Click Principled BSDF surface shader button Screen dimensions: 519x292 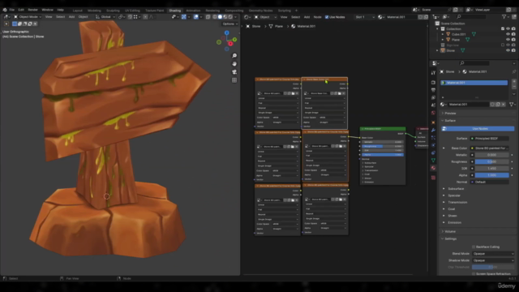tap(491, 139)
